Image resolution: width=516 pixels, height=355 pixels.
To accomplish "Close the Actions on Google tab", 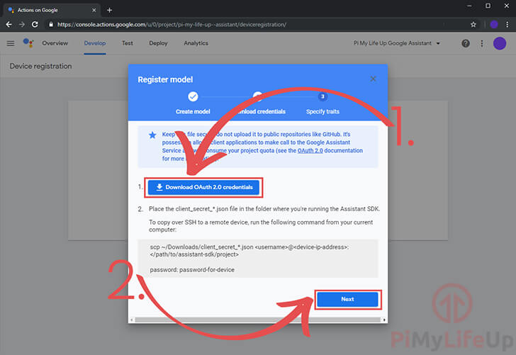I will pos(94,10).
